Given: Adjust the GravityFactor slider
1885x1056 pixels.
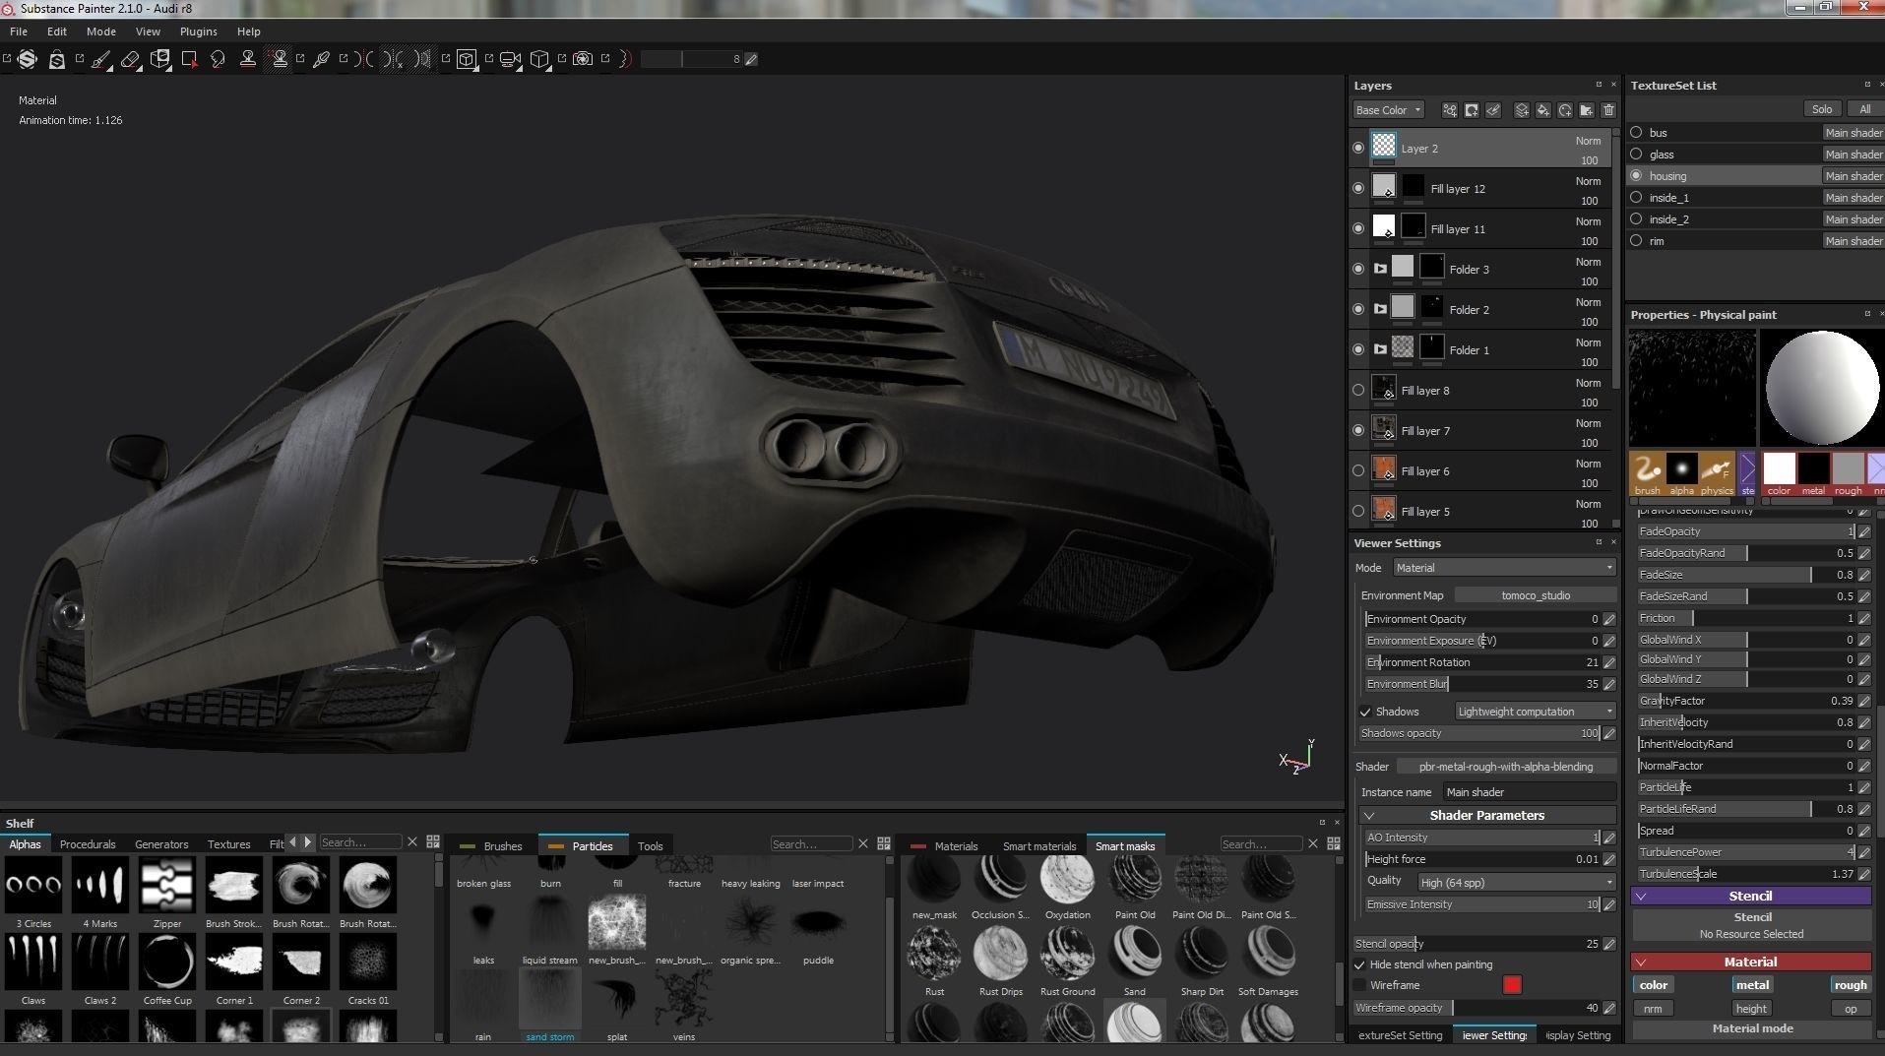Looking at the screenshot, I should pos(1746,701).
